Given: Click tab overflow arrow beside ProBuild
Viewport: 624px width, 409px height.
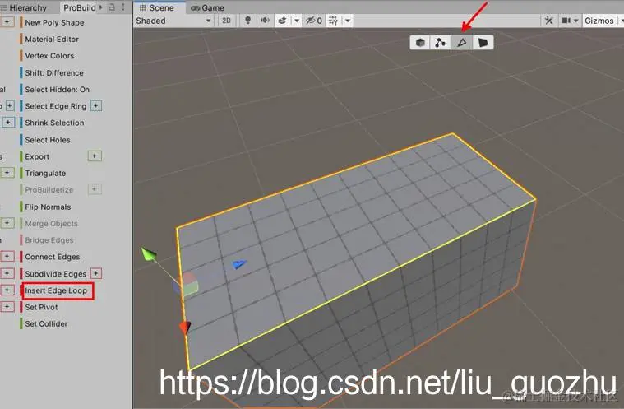Looking at the screenshot, I should tap(100, 7).
